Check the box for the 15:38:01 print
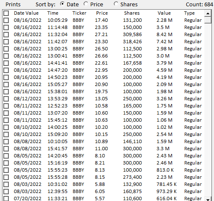Screen dimensions: 214x201 6,91
